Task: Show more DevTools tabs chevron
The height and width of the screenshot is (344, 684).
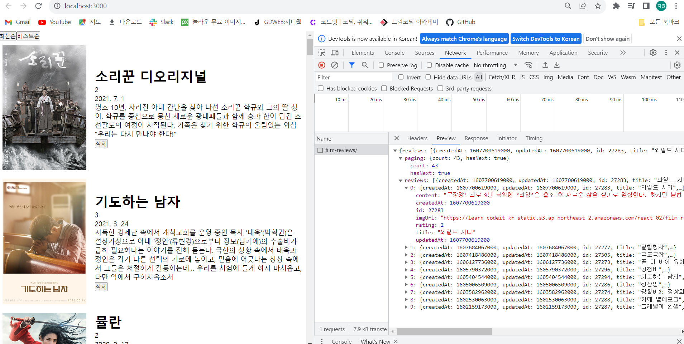Action: (x=623, y=53)
